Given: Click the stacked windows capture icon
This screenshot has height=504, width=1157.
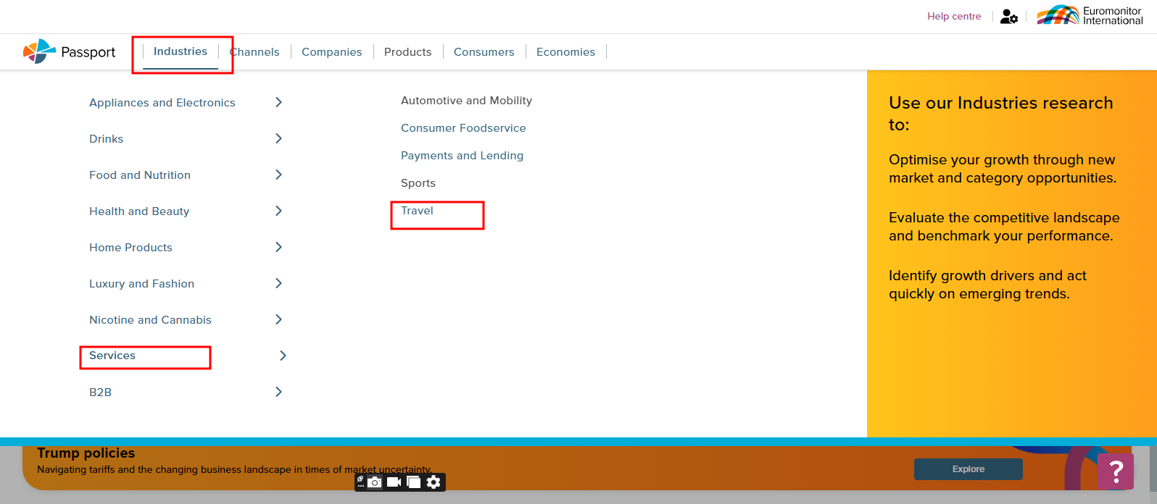Looking at the screenshot, I should click(414, 482).
